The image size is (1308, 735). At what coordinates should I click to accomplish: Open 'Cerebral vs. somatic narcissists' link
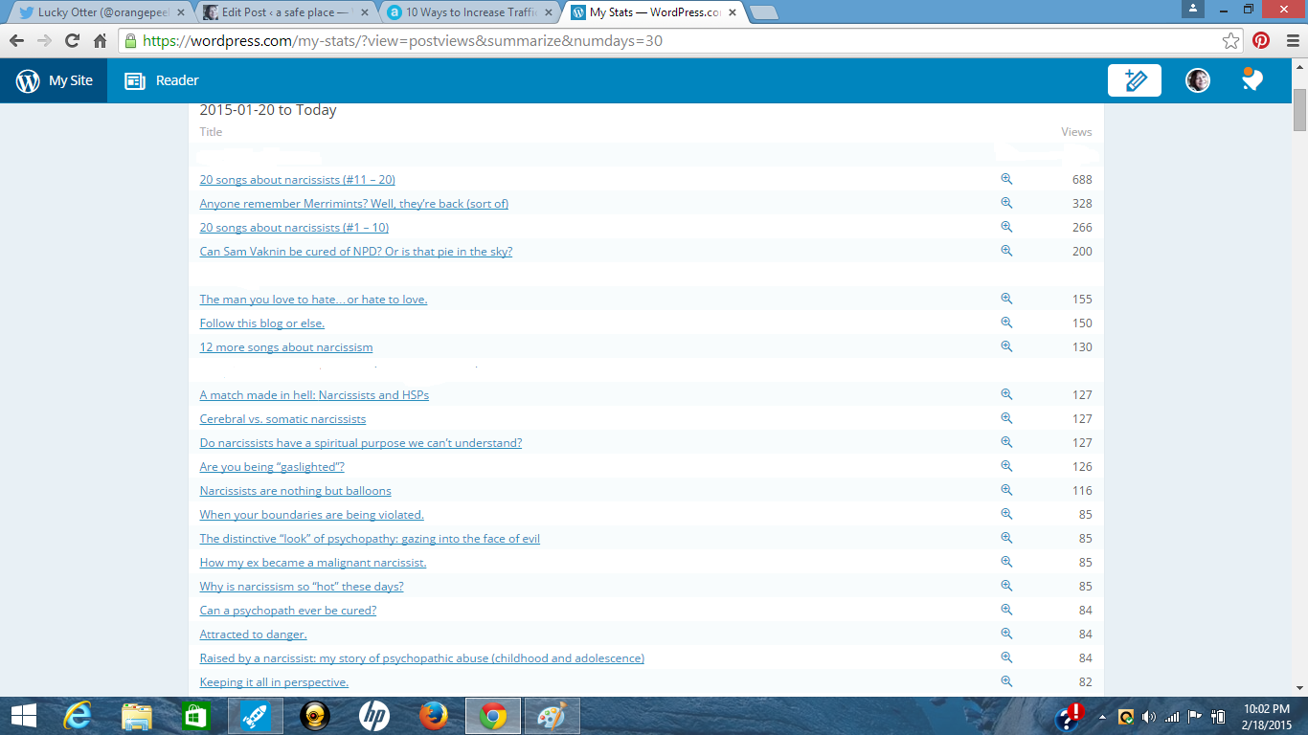(282, 419)
